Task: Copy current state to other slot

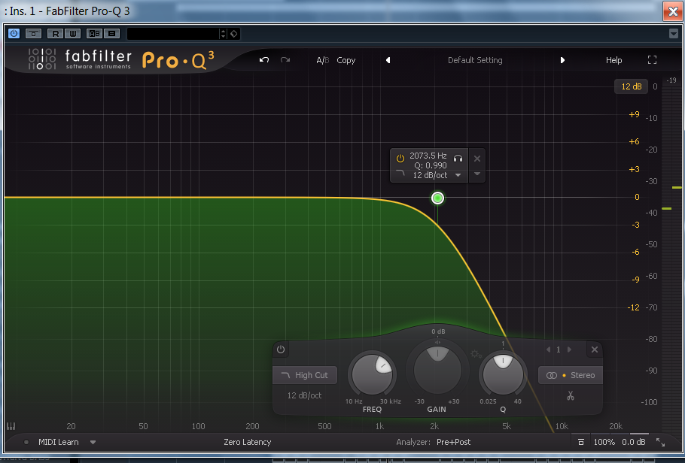Action: 346,60
